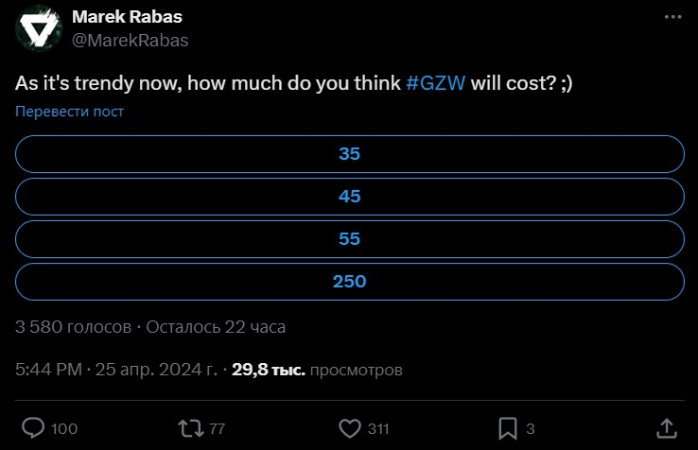Click the Перевести пост translate link
The image size is (698, 450).
[69, 112]
